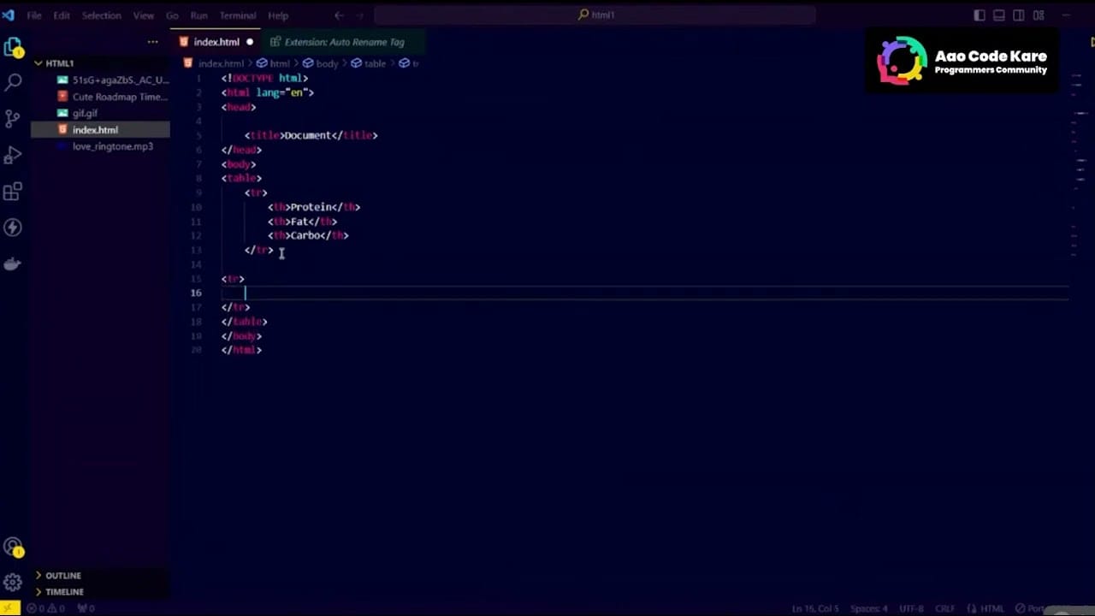Expand the OUTLINE section

pyautogui.click(x=63, y=576)
